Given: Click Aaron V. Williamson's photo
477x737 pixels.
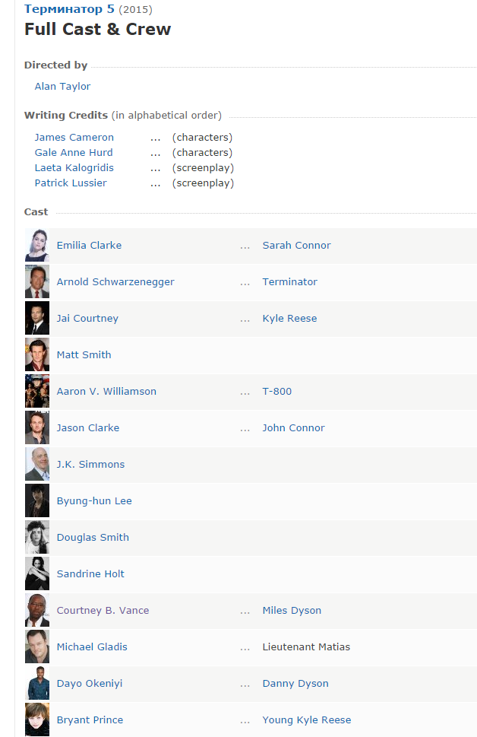Looking at the screenshot, I should coord(37,391).
